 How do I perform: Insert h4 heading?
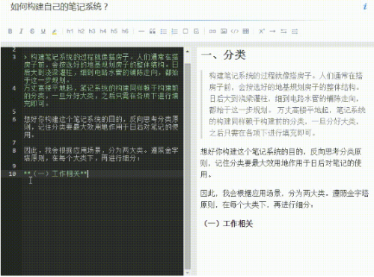coord(103,31)
